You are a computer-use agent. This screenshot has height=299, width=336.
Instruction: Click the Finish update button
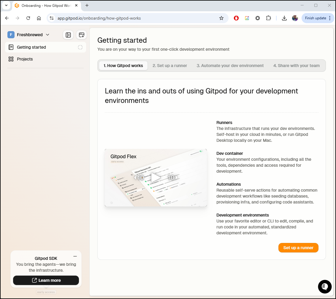click(x=316, y=18)
